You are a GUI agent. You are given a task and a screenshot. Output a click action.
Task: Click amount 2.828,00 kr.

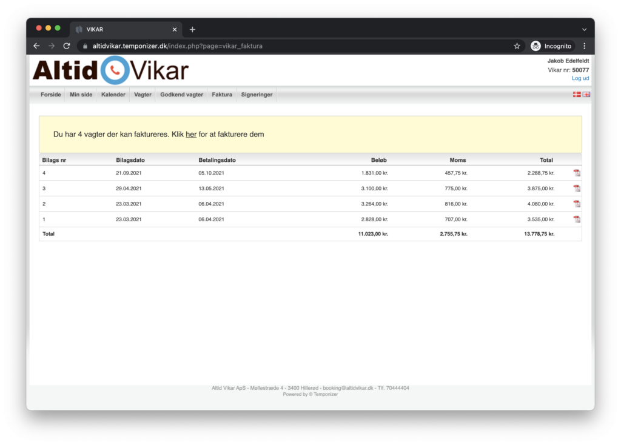click(x=375, y=219)
